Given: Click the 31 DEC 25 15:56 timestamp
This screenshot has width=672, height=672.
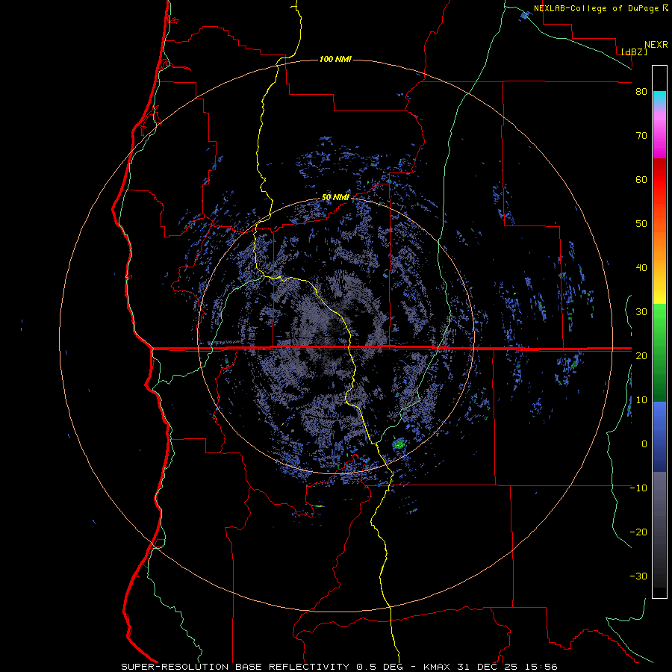Looking at the screenshot, I should click(507, 667).
